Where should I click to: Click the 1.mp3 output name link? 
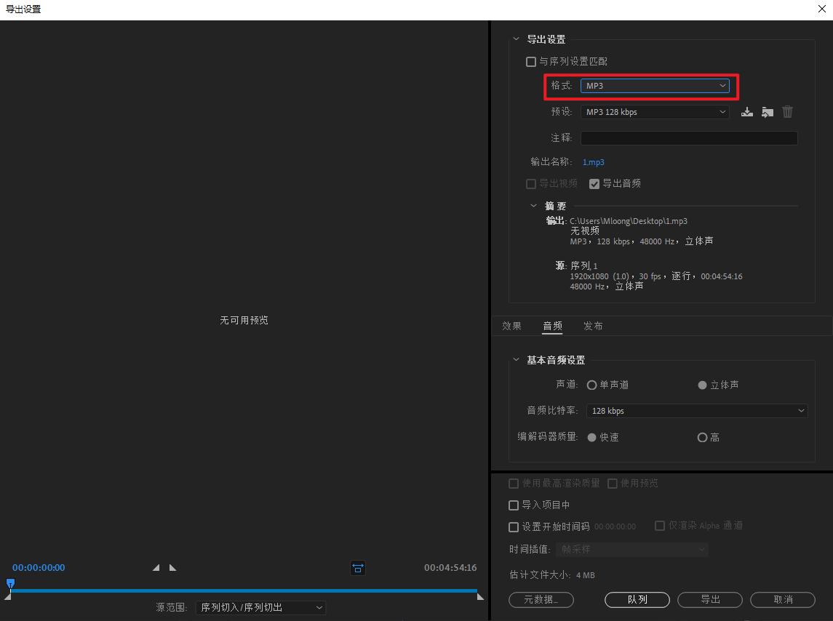(x=593, y=161)
